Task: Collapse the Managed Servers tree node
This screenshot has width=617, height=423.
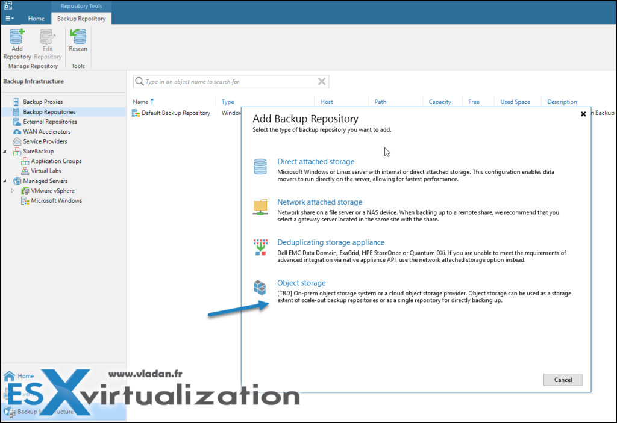Action: [5, 181]
